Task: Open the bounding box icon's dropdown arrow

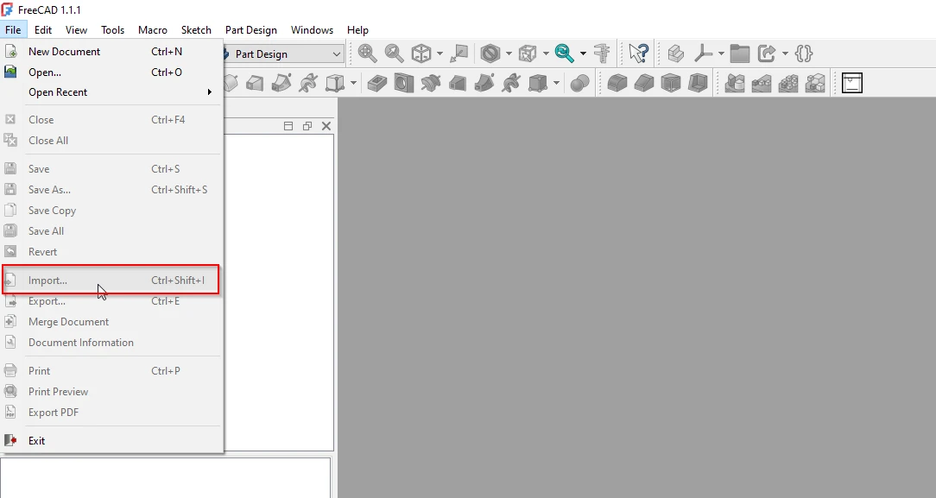Action: 546,54
